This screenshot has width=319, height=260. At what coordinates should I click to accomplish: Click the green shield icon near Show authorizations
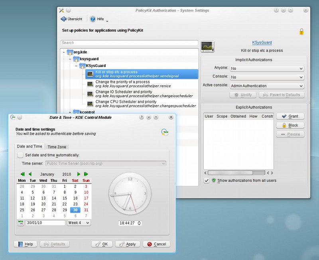pyautogui.click(x=214, y=180)
